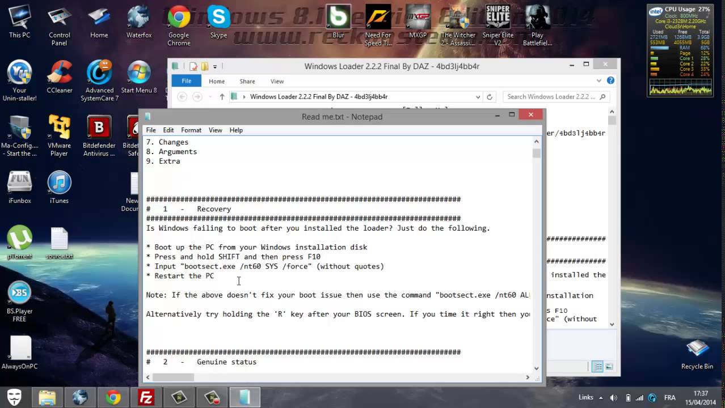Click Explorer Forward navigation arrow
This screenshot has width=725, height=408.
pyautogui.click(x=197, y=97)
